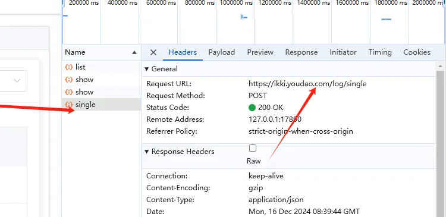Screen dimensions: 446x217
Task: Open the Timing tab
Action: (x=380, y=52)
